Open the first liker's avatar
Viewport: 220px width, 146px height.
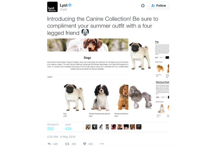[x=88, y=127]
